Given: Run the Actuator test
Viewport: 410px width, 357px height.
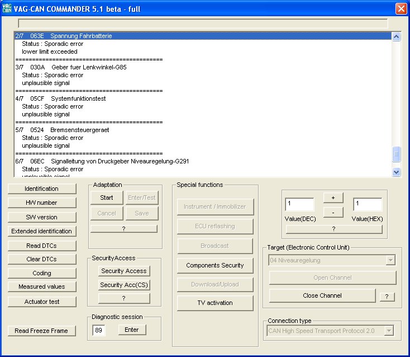Looking at the screenshot, I should (x=42, y=302).
